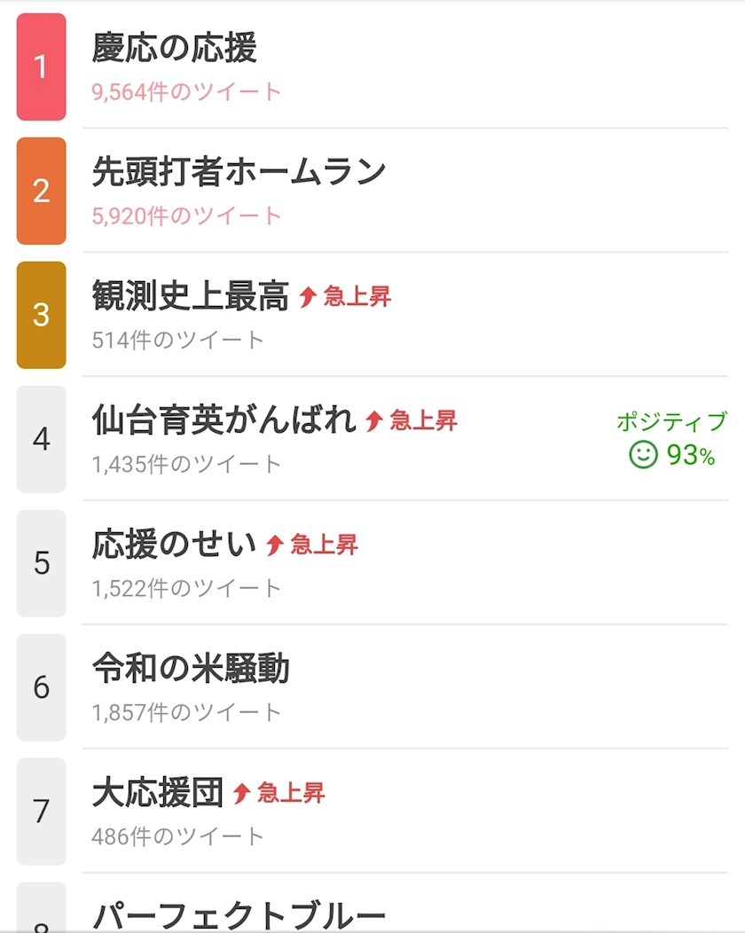Click the ポジティブ 93% sentiment label
This screenshot has height=933, width=745.
pos(671,439)
